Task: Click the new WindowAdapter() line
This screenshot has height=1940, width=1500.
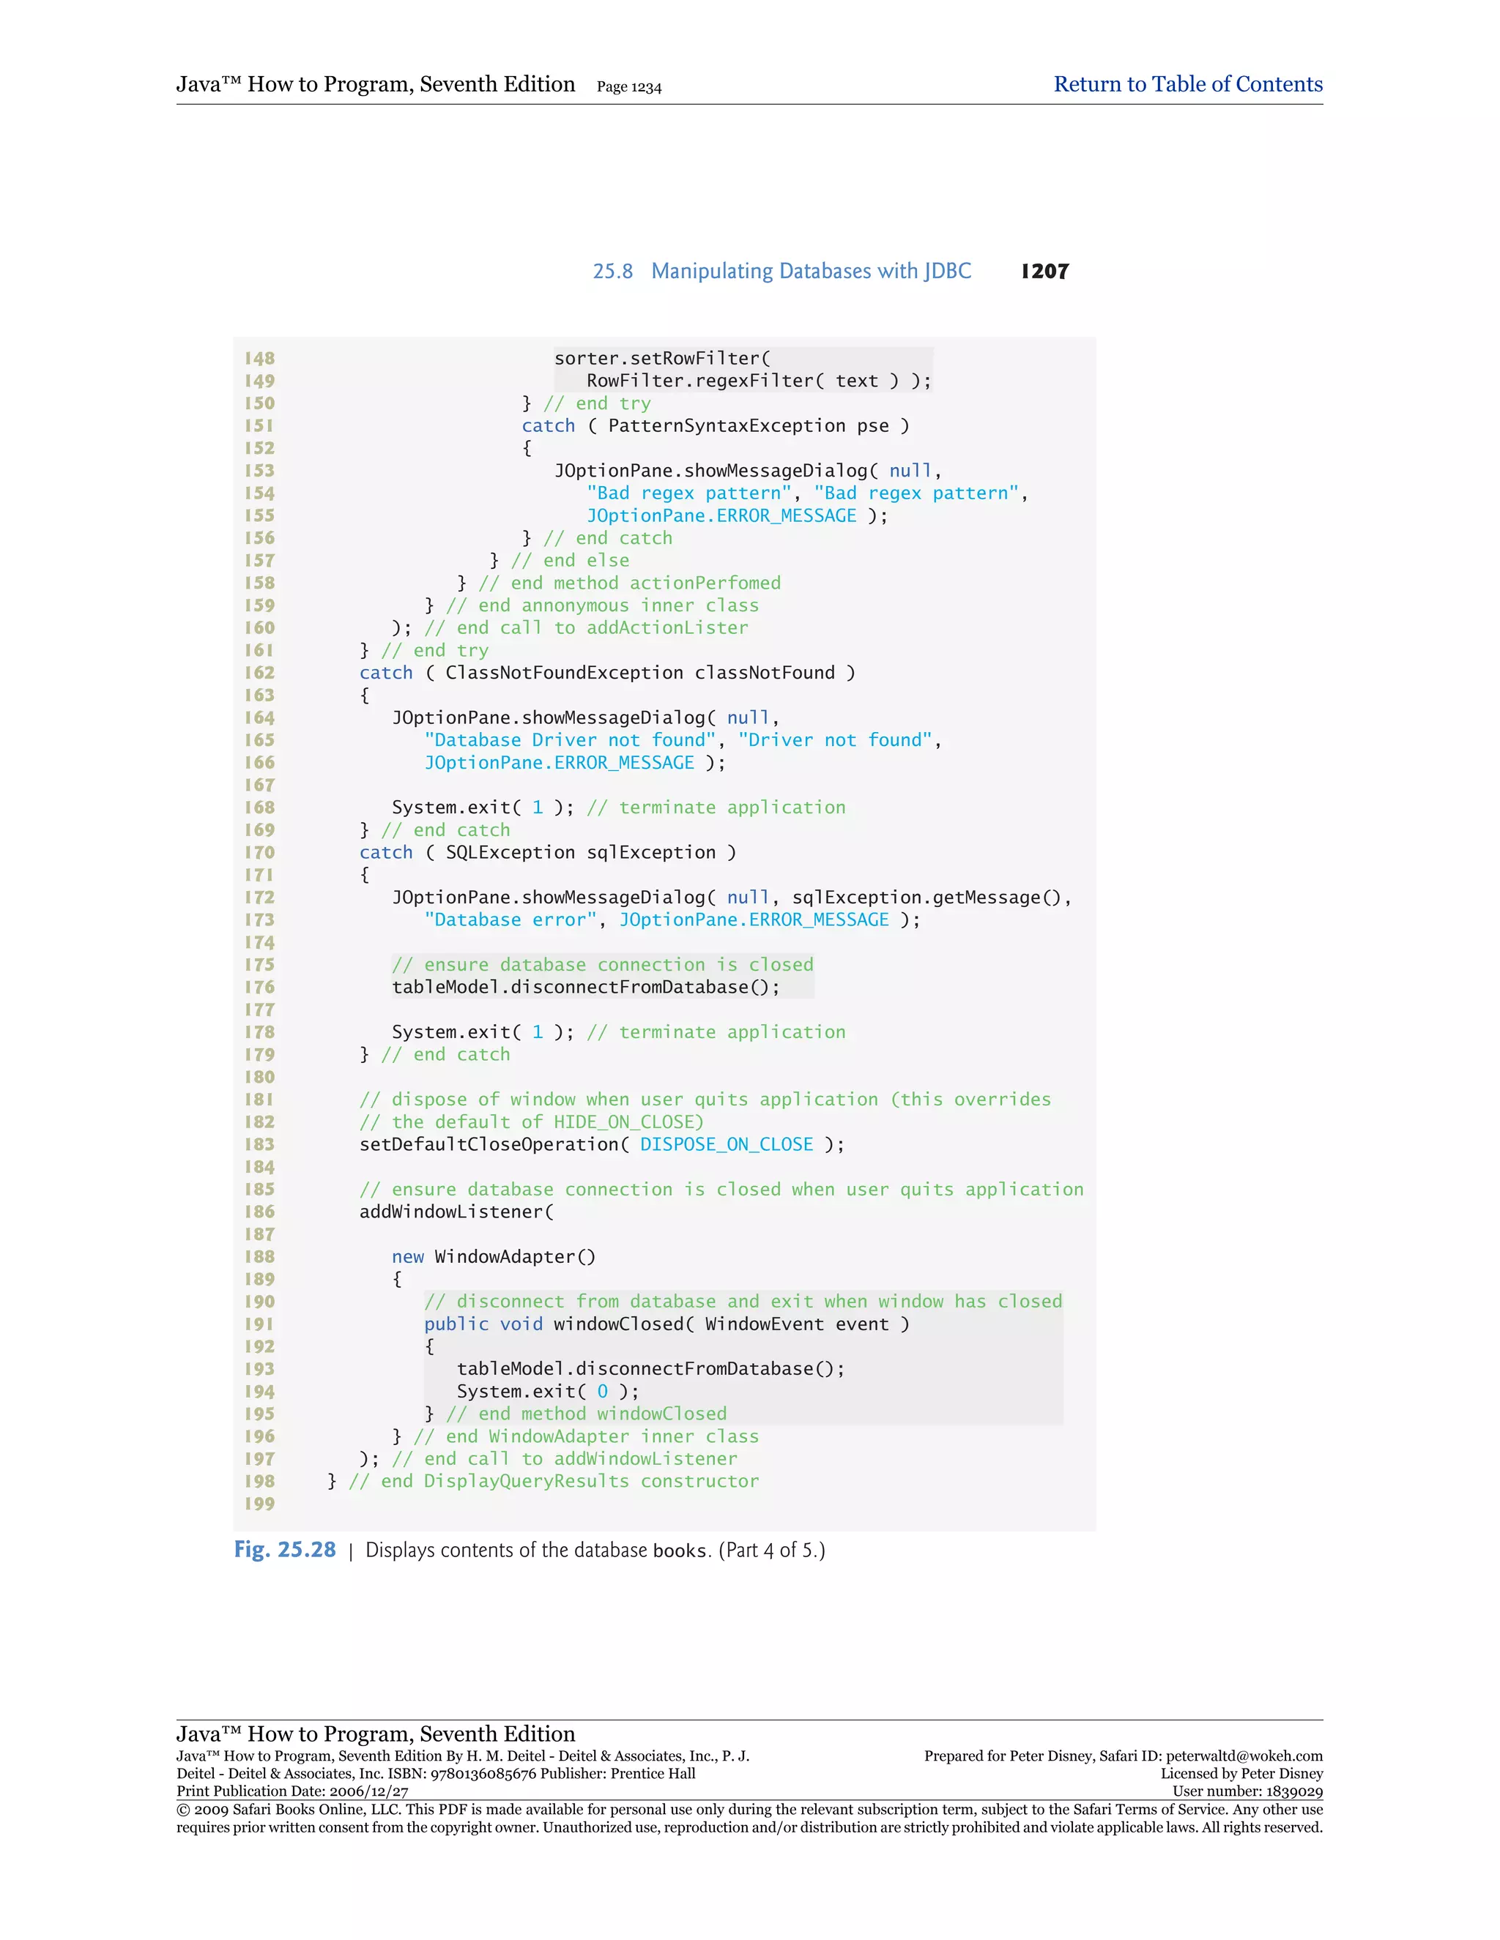Action: click(x=493, y=1257)
